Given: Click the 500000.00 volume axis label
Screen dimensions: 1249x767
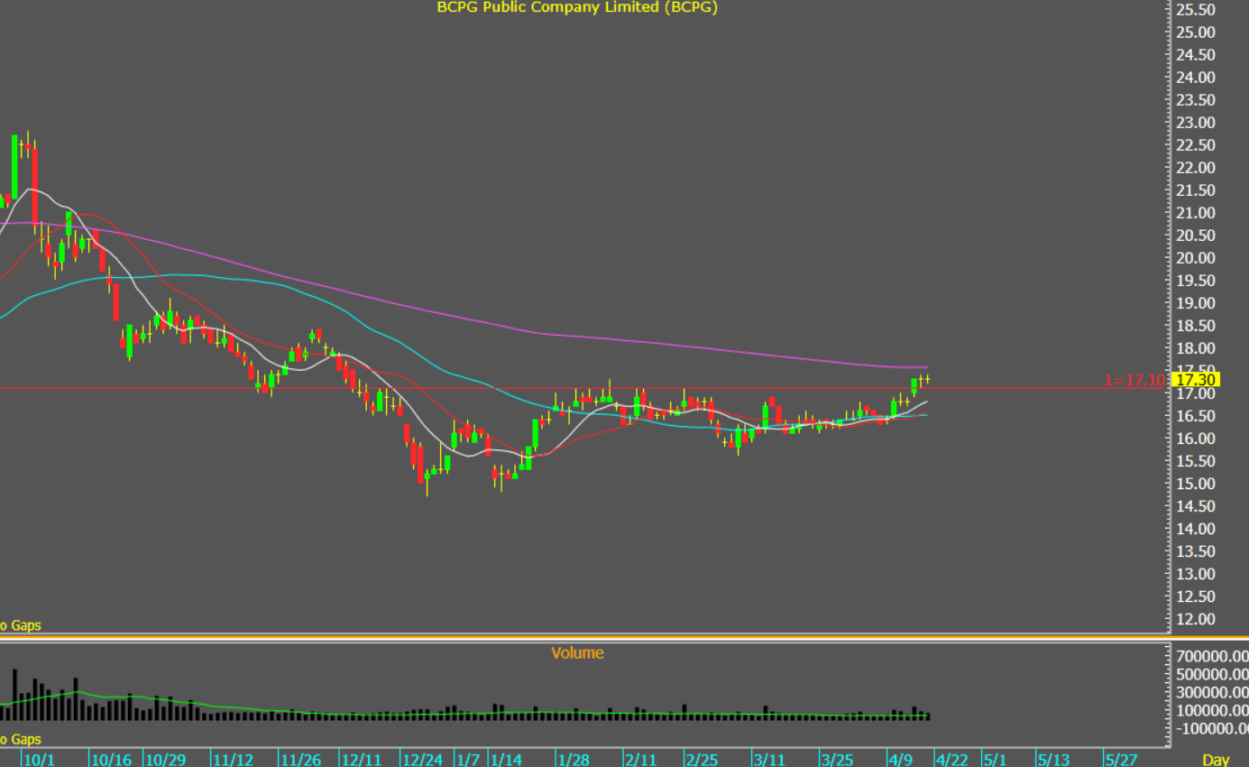Looking at the screenshot, I should click(x=1212, y=675).
